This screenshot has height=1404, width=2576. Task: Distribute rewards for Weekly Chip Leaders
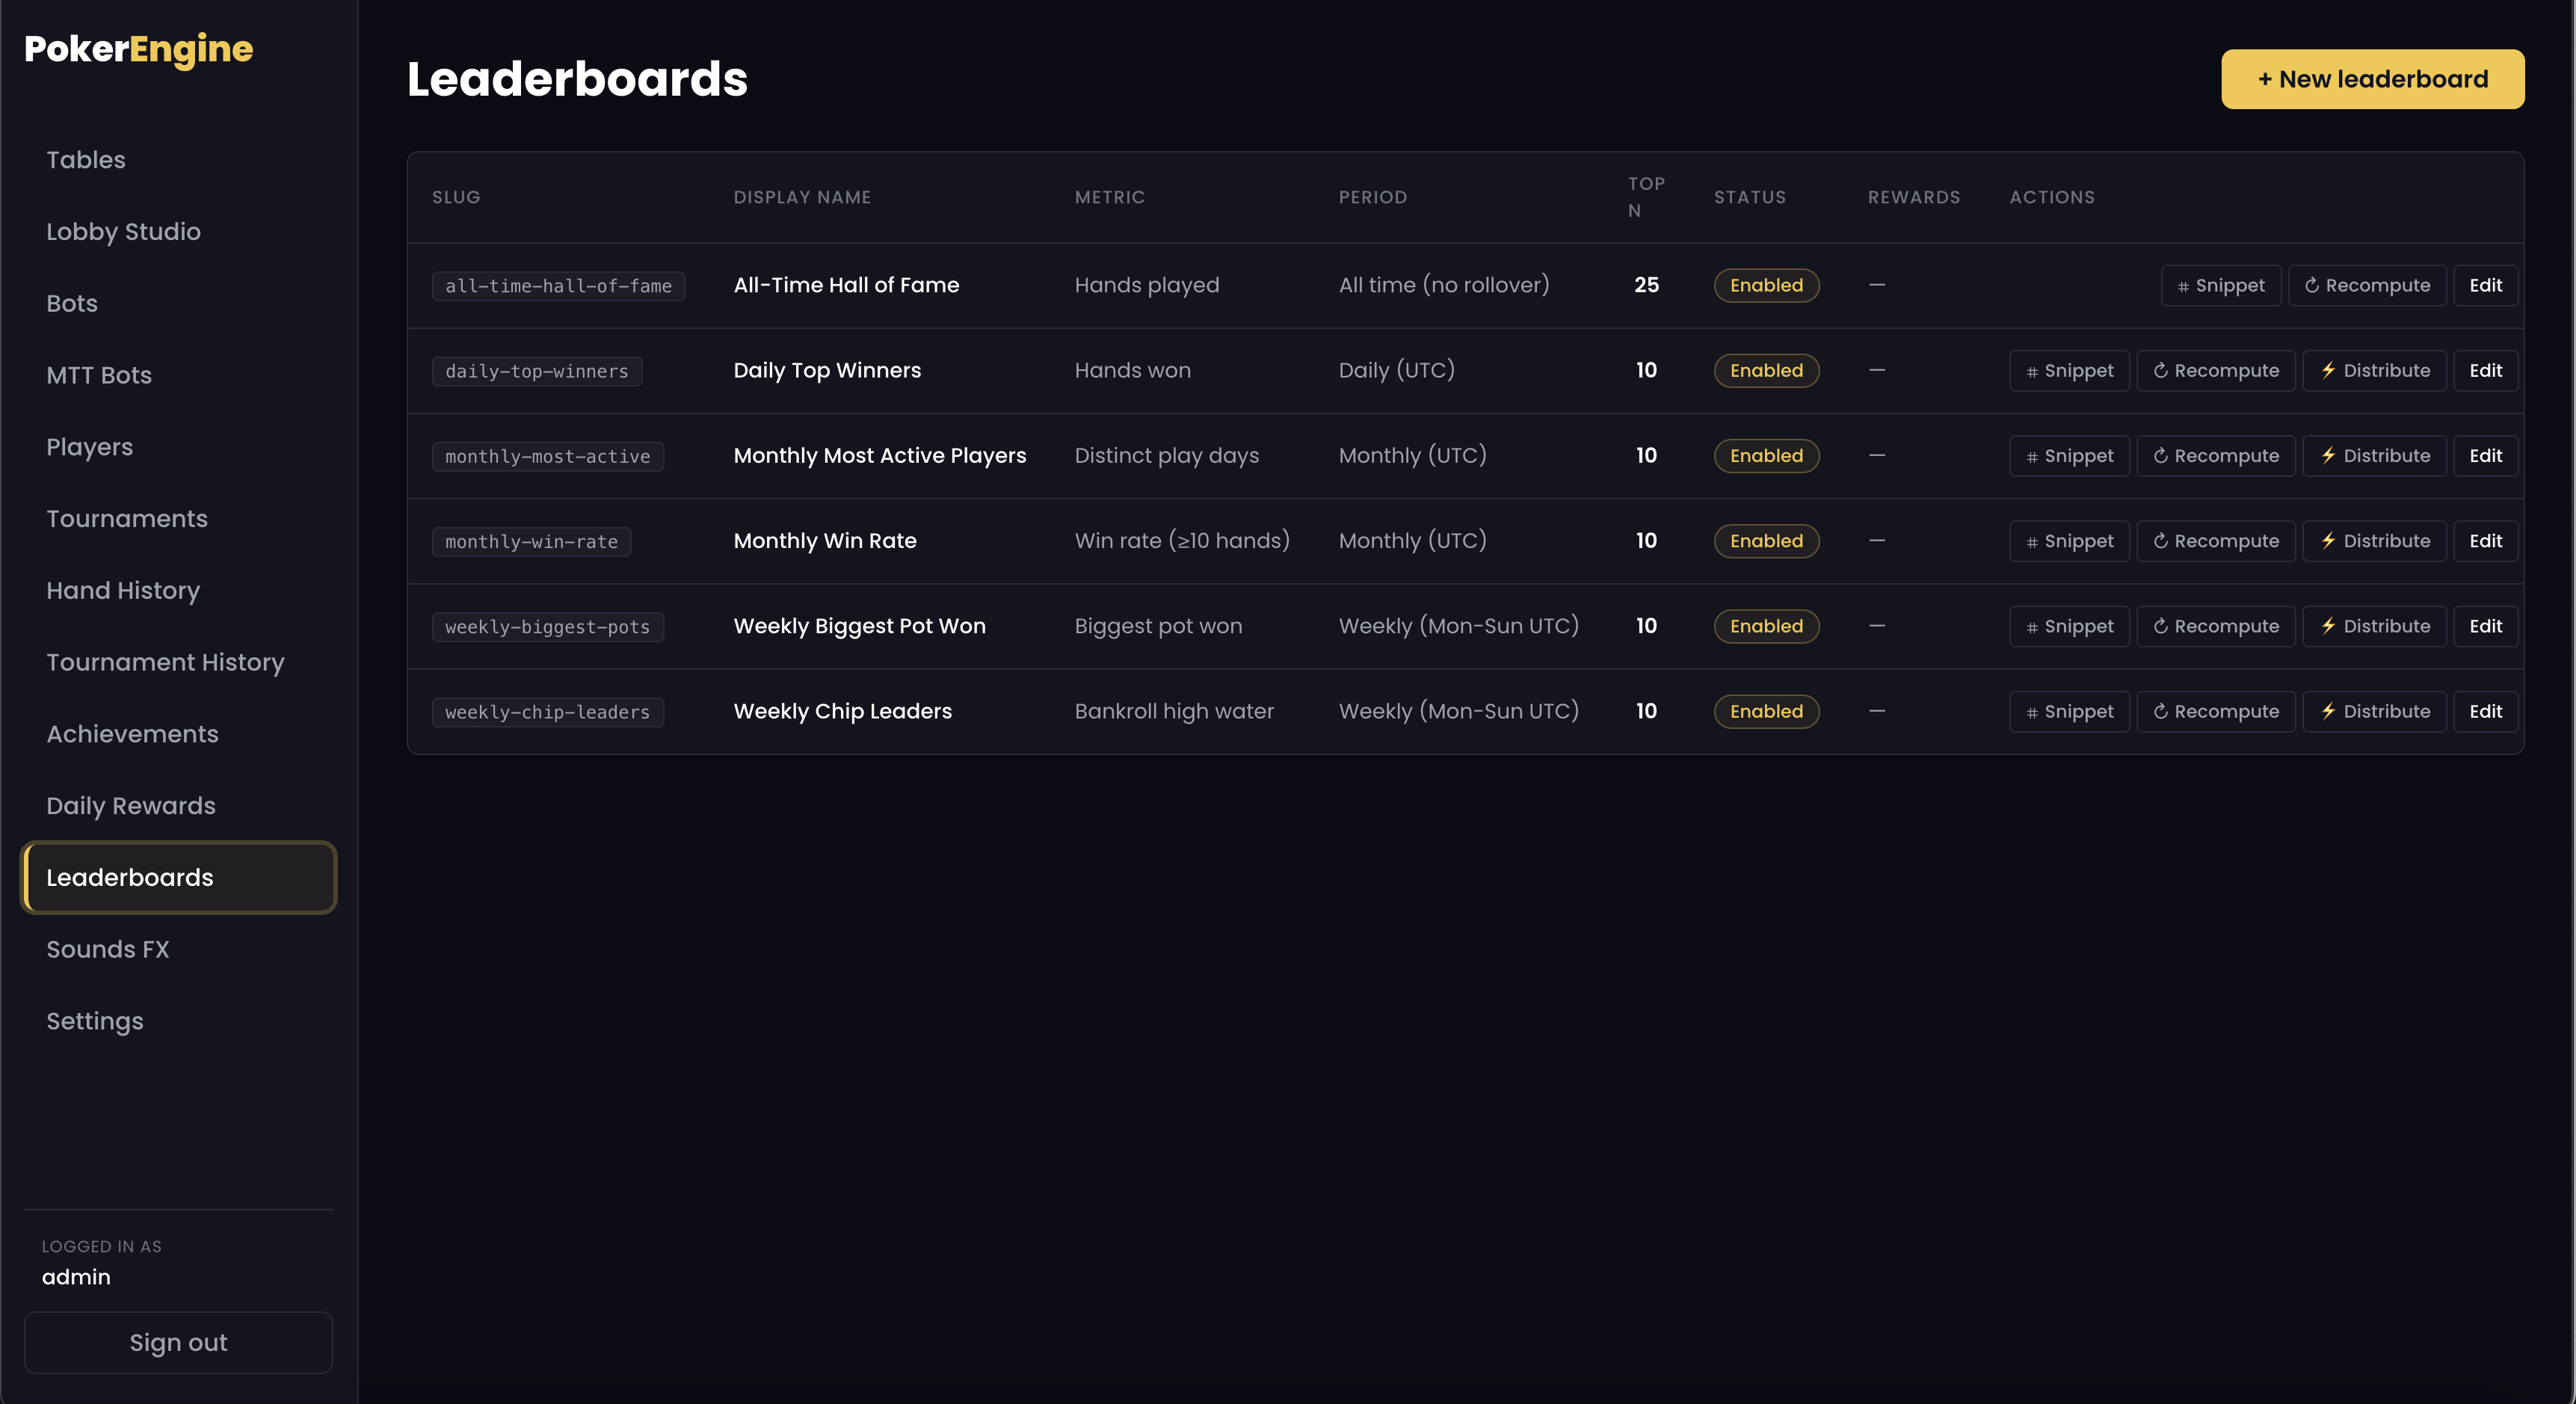click(x=2374, y=711)
